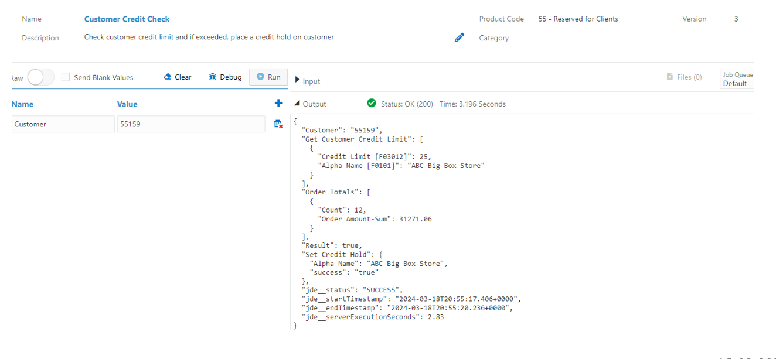Click the Debug button
The image size is (776, 359).
pyautogui.click(x=224, y=77)
